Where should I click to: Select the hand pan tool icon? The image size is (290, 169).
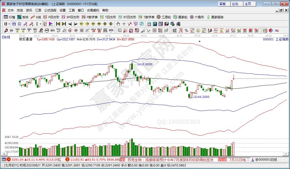118,24
